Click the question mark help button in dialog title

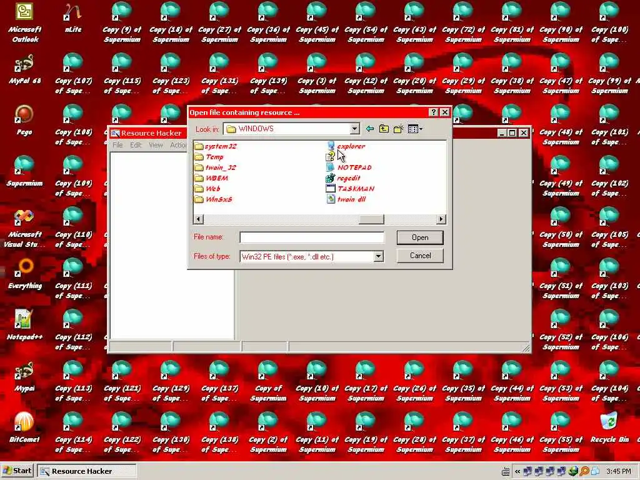click(434, 112)
